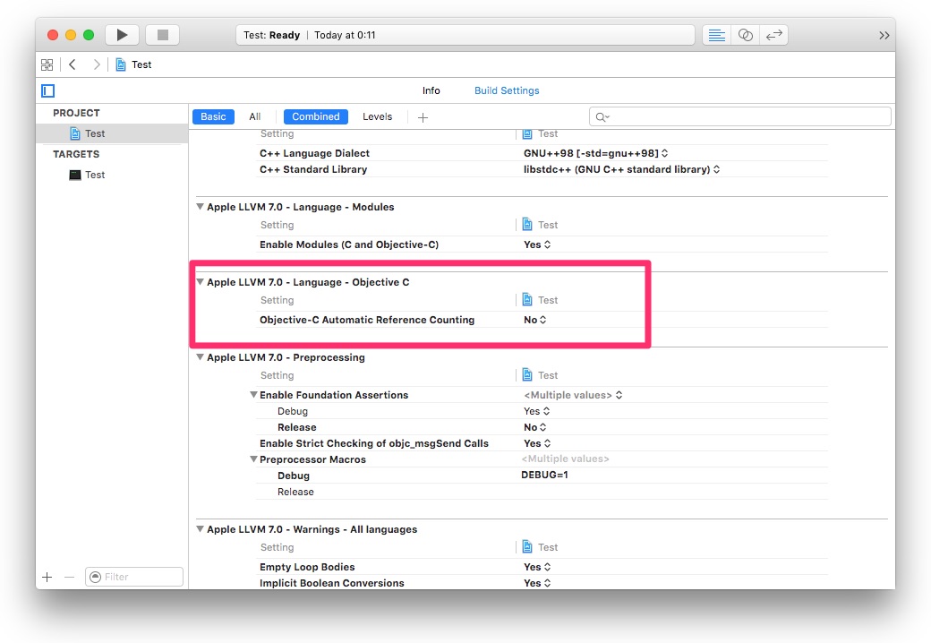Image resolution: width=931 pixels, height=643 pixels.
Task: Run the project with the Play button
Action: click(122, 35)
